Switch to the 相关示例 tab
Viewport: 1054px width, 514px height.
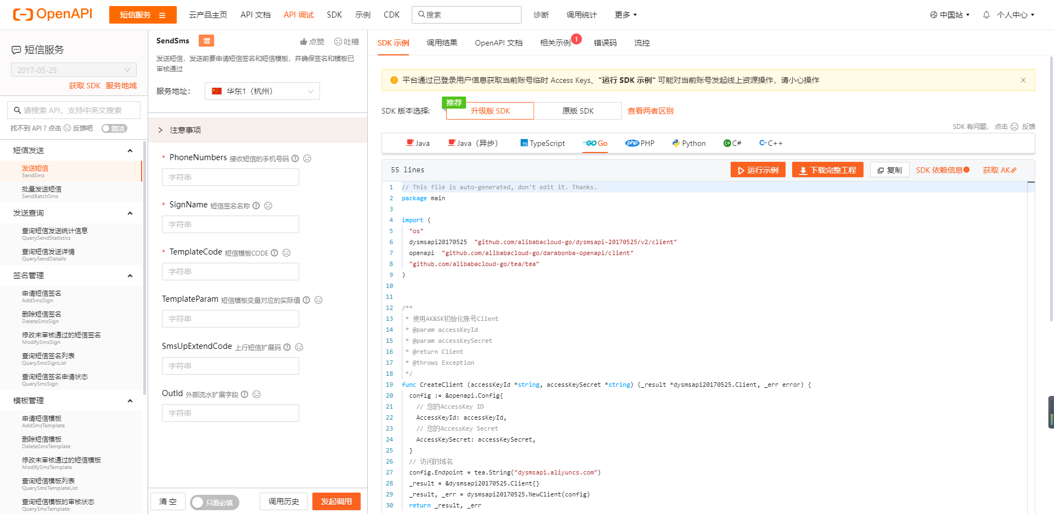pyautogui.click(x=555, y=43)
